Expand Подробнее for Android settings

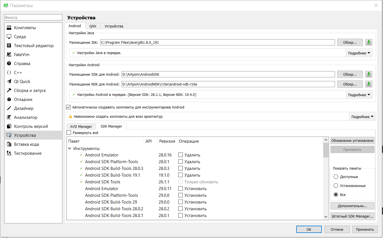[x=359, y=95]
